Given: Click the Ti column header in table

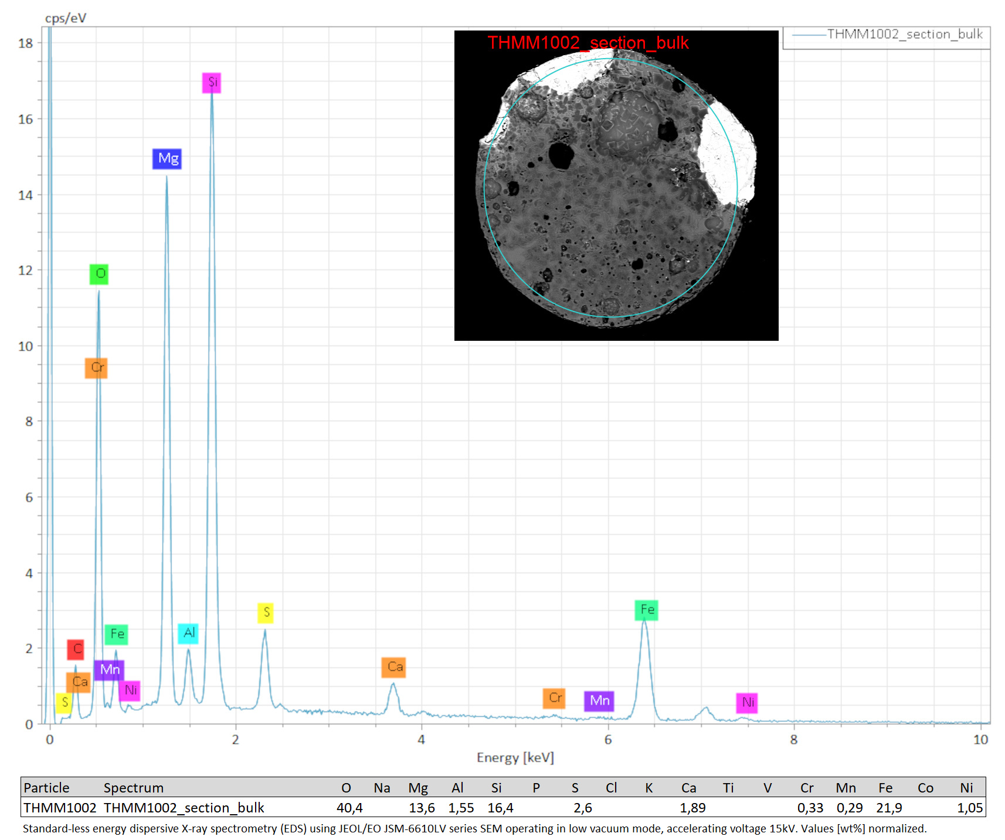Looking at the screenshot, I should (x=728, y=788).
